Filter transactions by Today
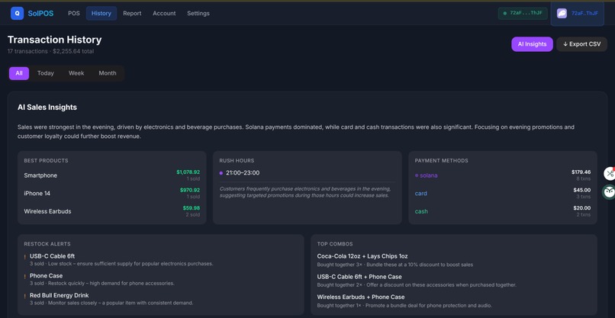This screenshot has height=318, width=615. pyautogui.click(x=46, y=73)
